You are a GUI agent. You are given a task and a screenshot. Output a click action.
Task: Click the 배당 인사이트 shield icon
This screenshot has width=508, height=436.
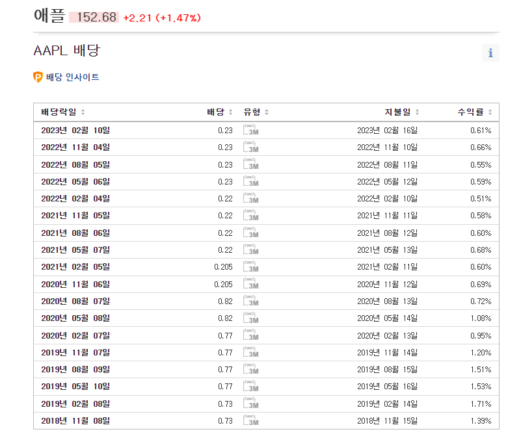coord(38,77)
